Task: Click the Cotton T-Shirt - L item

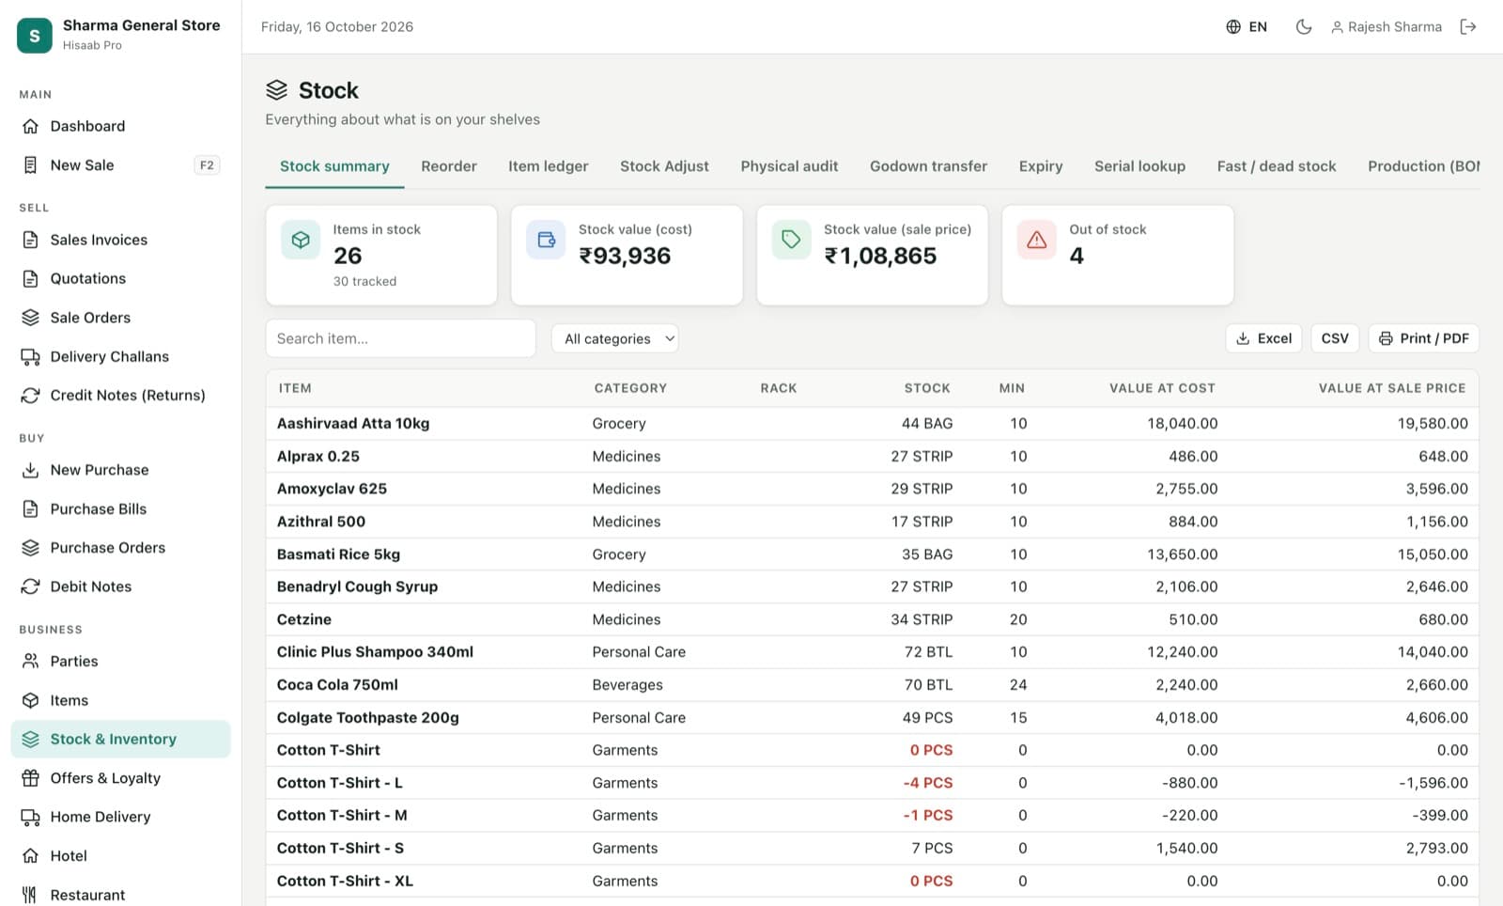Action: [x=340, y=783]
